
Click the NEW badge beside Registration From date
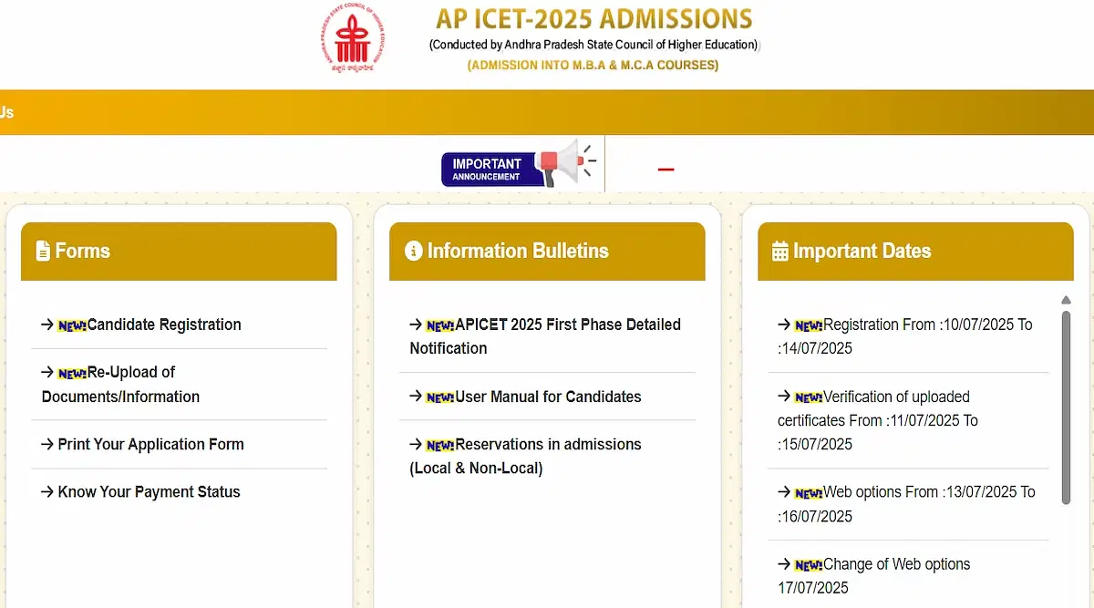pos(809,325)
